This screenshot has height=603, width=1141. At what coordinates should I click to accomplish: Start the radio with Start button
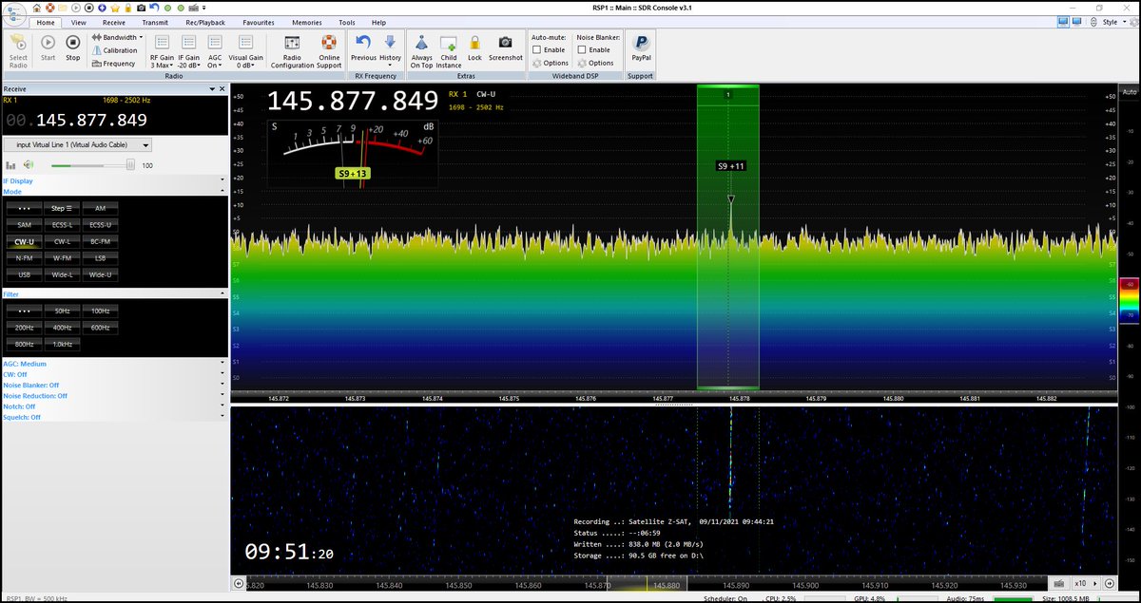click(48, 47)
